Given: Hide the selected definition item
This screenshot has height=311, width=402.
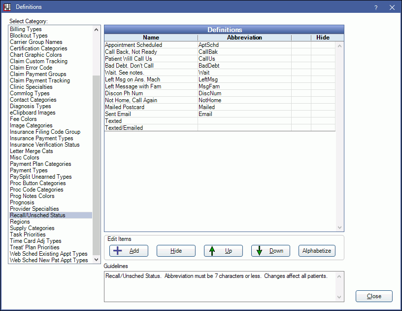Looking at the screenshot, I should coord(176,251).
